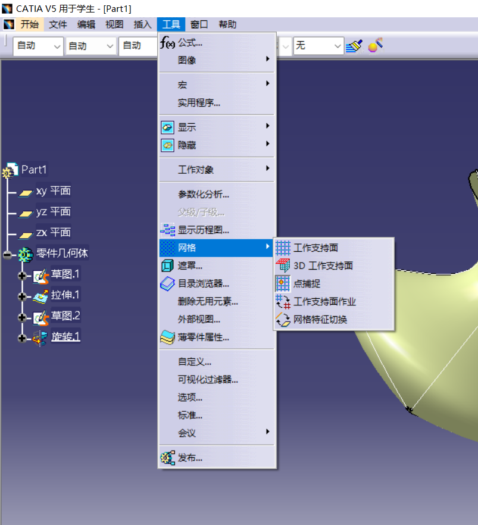The image size is (478, 525).
Task: Click the formula f(x) icon
Action: [x=167, y=42]
